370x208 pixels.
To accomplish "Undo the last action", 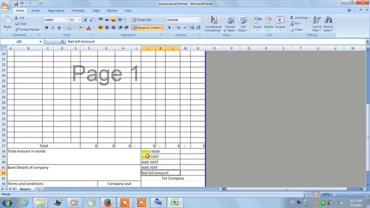I will tap(22, 3).
